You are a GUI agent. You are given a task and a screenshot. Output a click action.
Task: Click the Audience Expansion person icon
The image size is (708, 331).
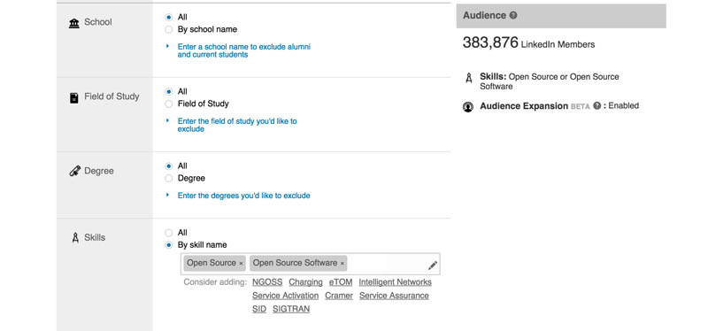click(x=468, y=107)
